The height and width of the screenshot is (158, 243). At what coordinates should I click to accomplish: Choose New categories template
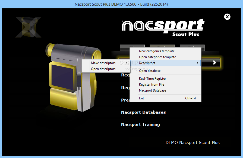click(x=165, y=51)
